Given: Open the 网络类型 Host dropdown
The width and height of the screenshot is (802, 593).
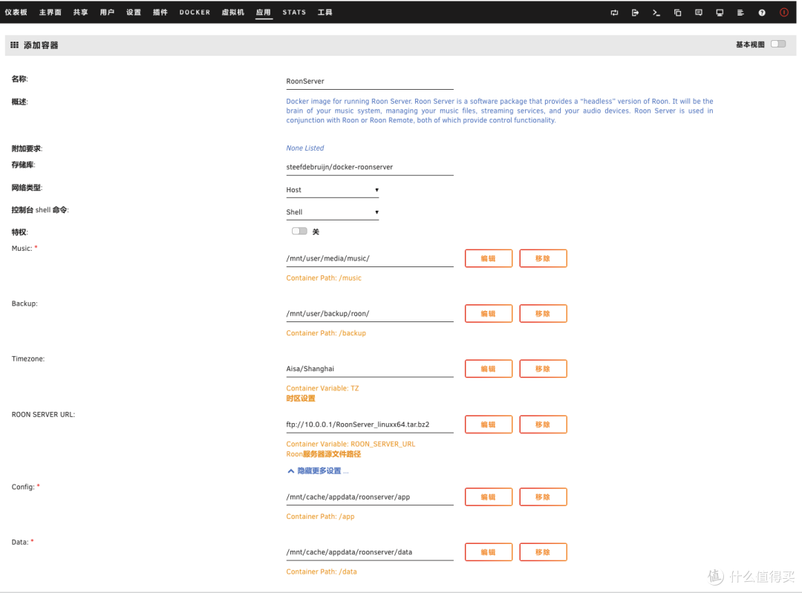Looking at the screenshot, I should 333,190.
